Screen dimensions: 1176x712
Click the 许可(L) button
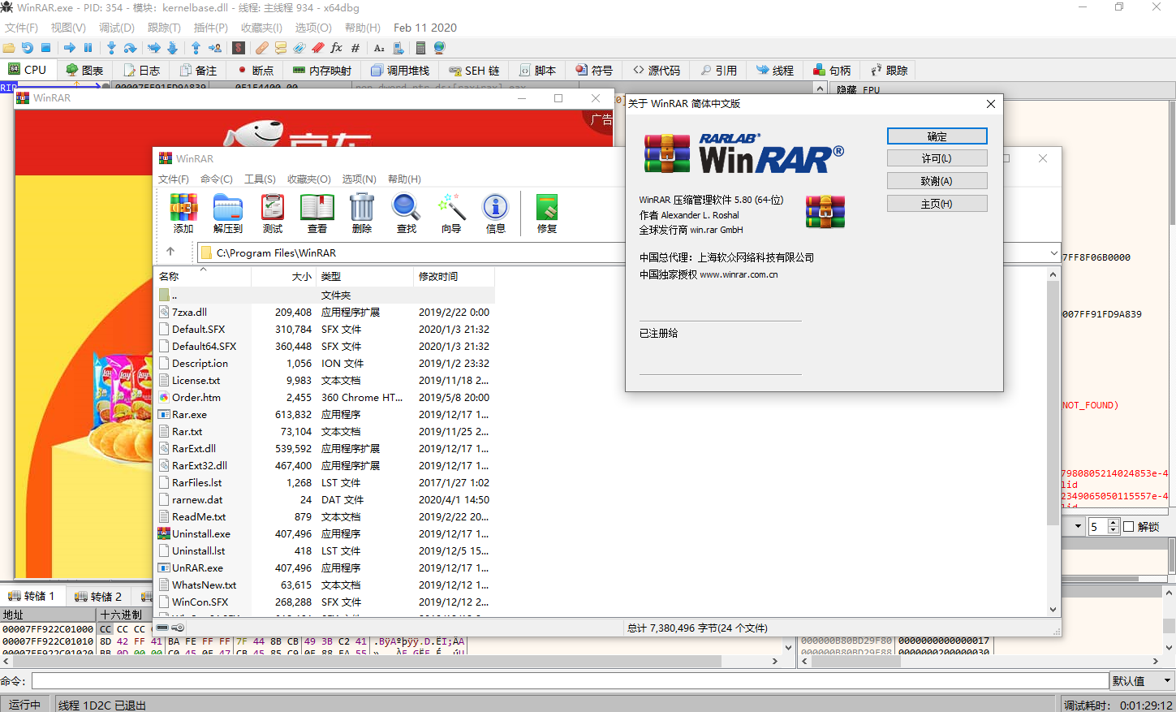[x=937, y=158]
